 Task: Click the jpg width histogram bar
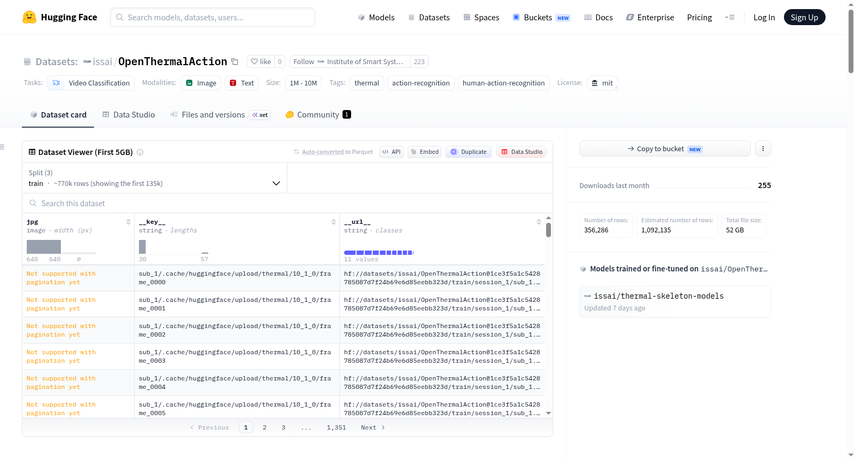pyautogui.click(x=44, y=247)
